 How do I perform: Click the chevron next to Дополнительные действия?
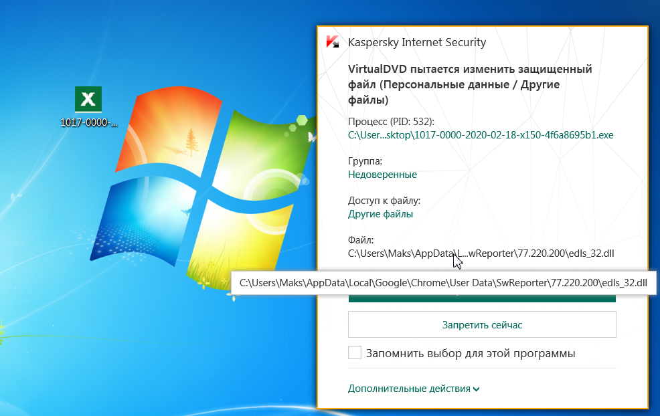pyautogui.click(x=476, y=389)
